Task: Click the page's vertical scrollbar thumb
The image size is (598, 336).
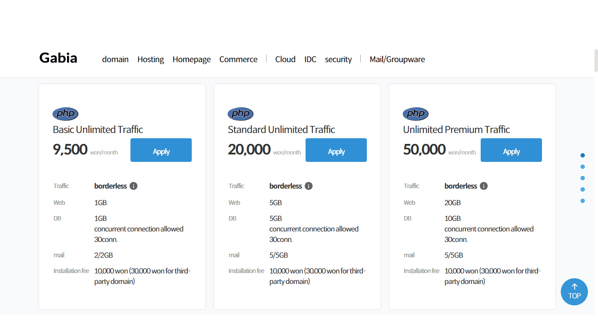Action: [596, 60]
